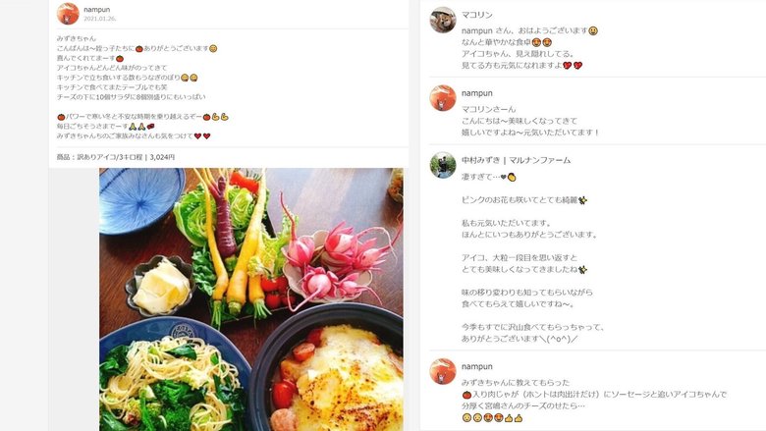Click nampun's name in the bottom comment
The width and height of the screenshot is (766, 431).
pyautogui.click(x=477, y=366)
